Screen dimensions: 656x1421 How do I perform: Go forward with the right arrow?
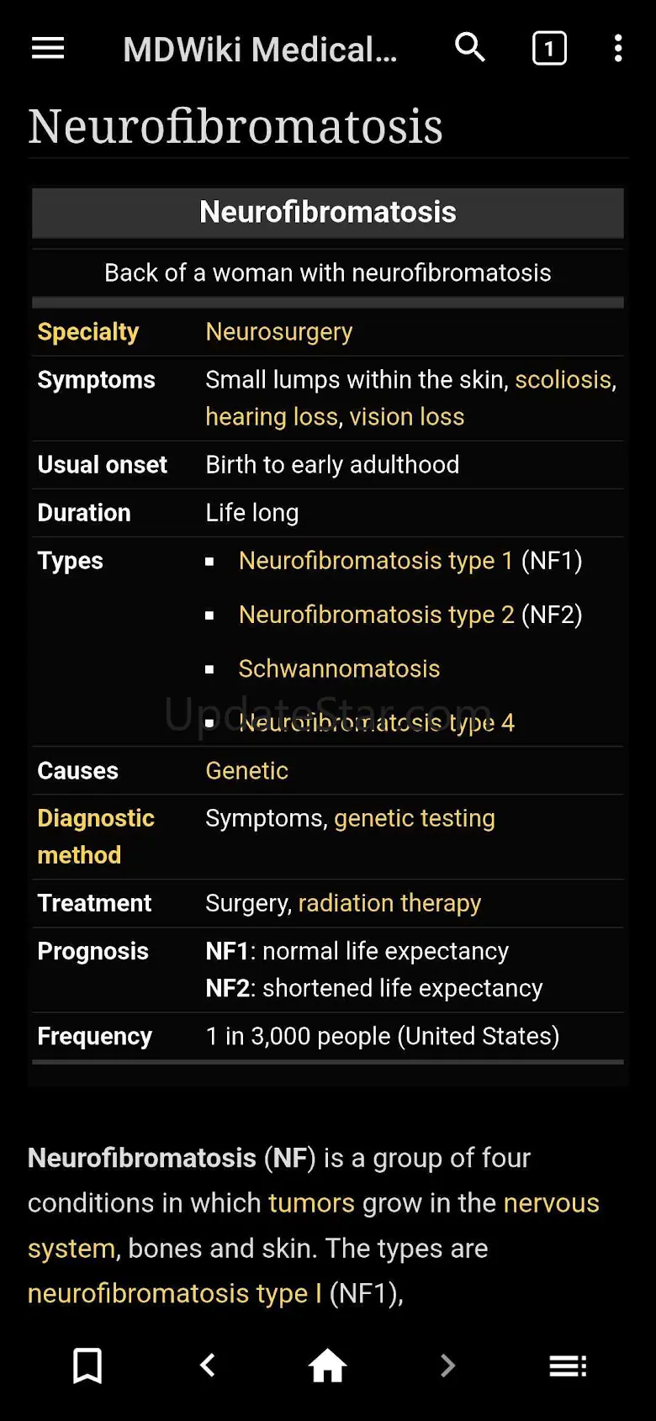tap(447, 1366)
